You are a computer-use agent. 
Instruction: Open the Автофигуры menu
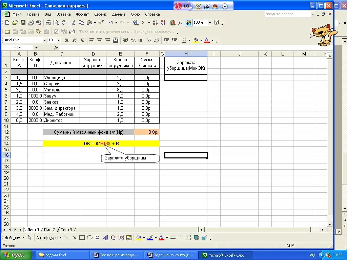pos(49,238)
